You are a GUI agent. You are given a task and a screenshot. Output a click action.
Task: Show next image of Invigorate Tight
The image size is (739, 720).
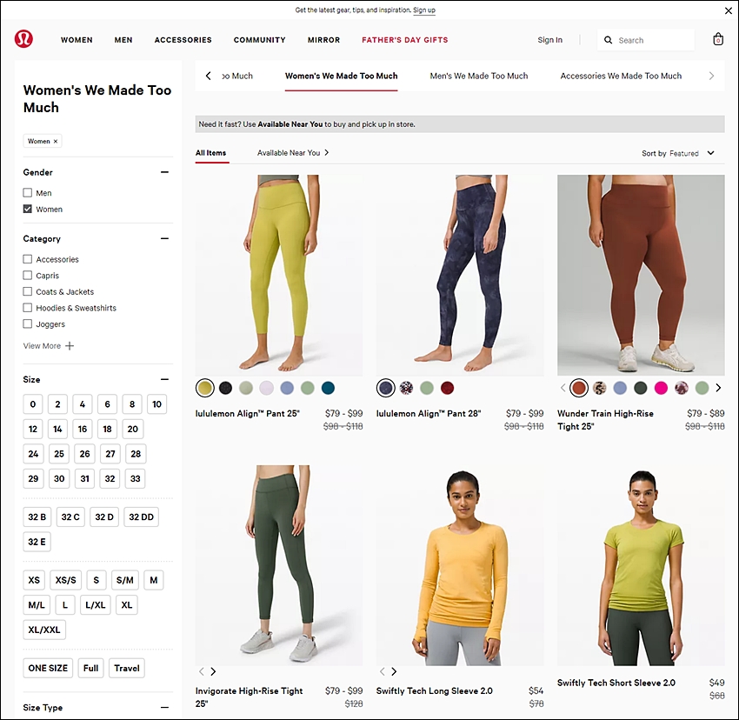click(x=213, y=671)
